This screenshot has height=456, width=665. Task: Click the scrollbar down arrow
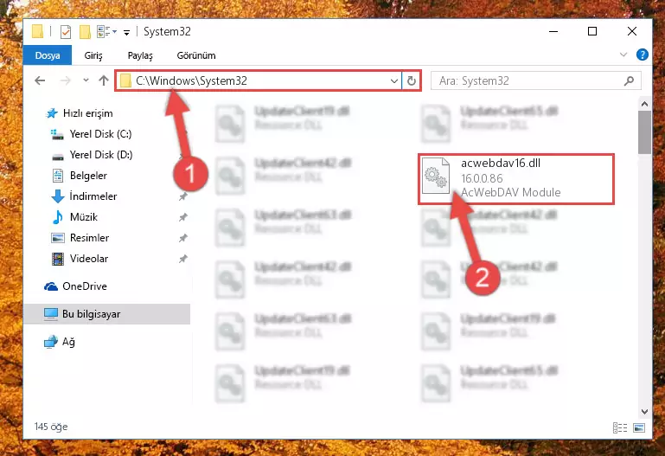[644, 412]
